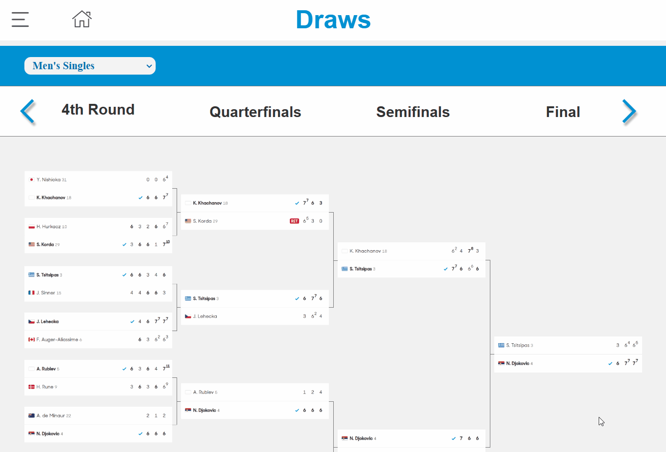The image size is (666, 452).
Task: Click the right arrow for next rounds
Action: click(629, 112)
